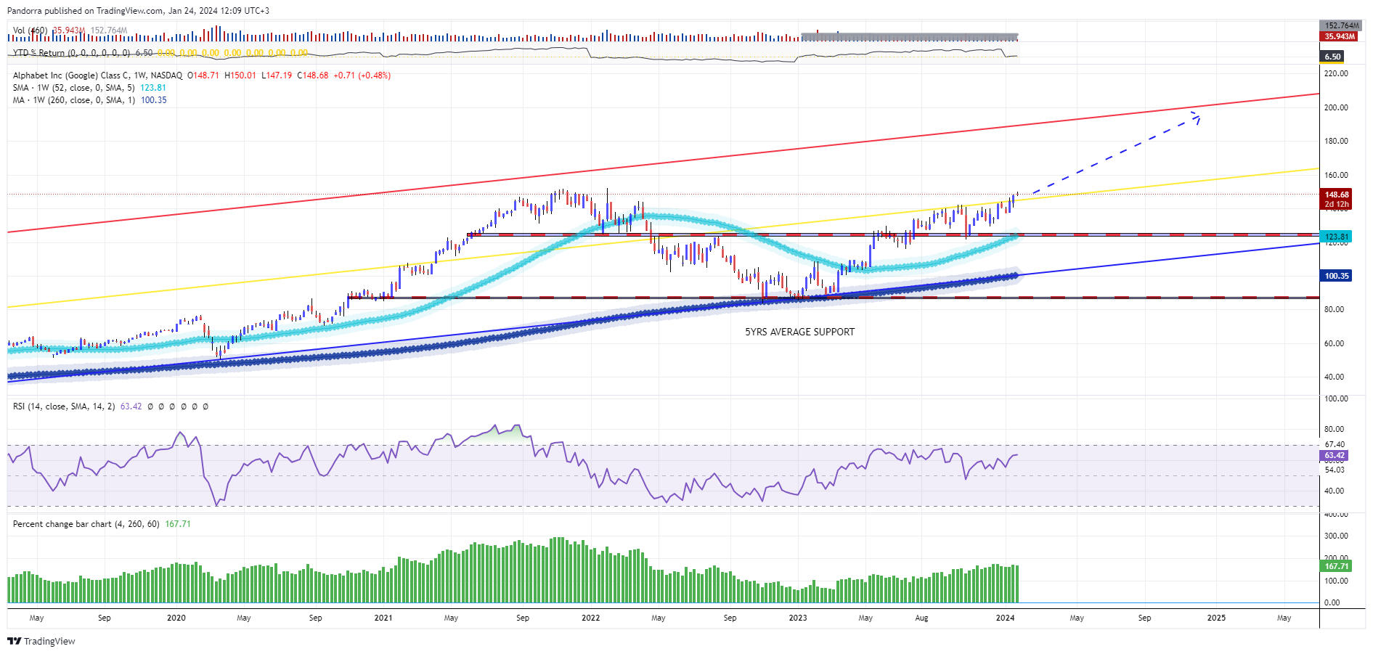This screenshot has width=1373, height=654.
Task: Click the cyan 123.81 SMA price tag
Action: (x=1336, y=237)
